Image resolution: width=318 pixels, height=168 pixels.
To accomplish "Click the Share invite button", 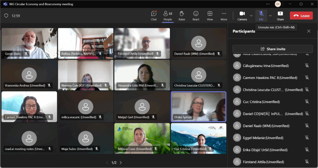I will pos(273,49).
